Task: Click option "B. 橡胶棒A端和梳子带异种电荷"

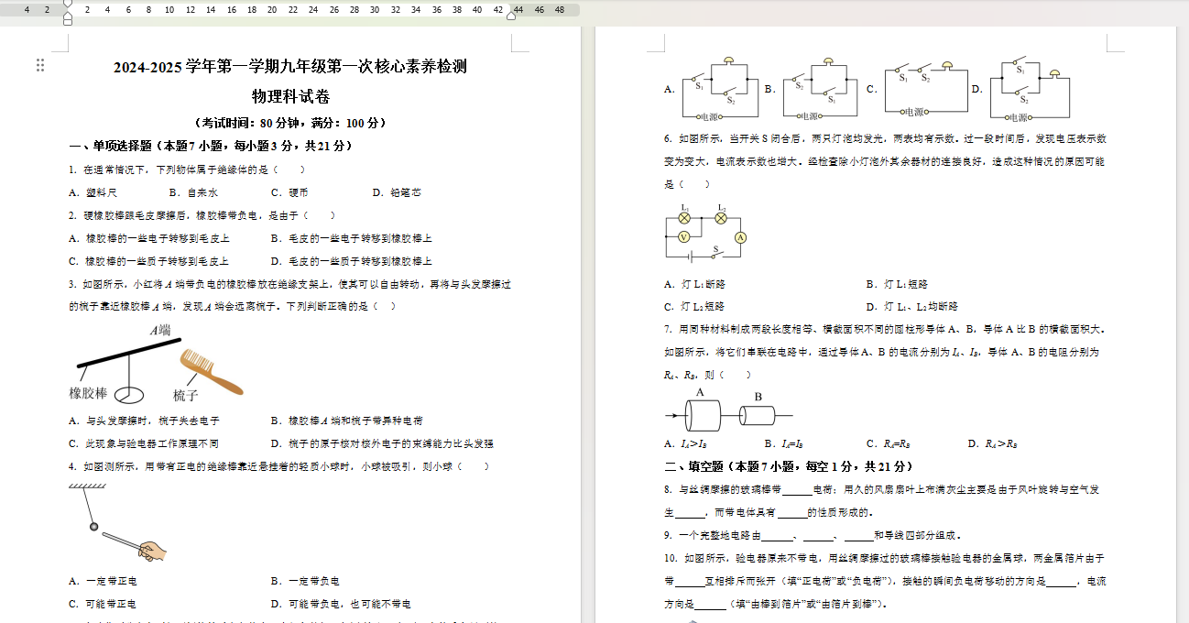Action: click(x=346, y=421)
